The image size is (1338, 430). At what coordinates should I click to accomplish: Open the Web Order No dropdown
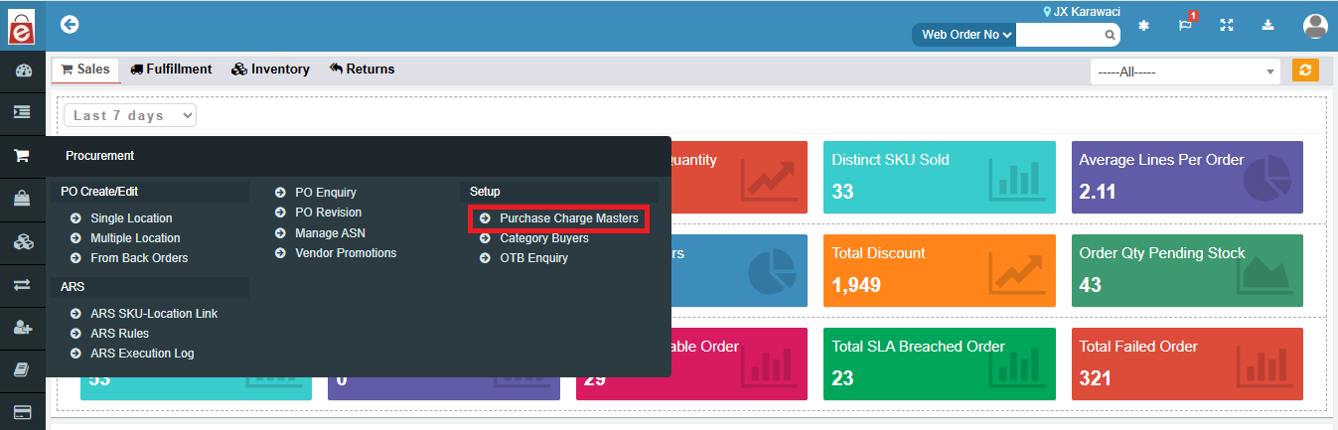[x=966, y=35]
